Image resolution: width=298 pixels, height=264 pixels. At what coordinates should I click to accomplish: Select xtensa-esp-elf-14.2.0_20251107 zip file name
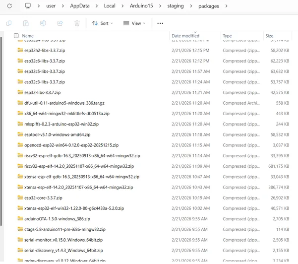coord(79,187)
